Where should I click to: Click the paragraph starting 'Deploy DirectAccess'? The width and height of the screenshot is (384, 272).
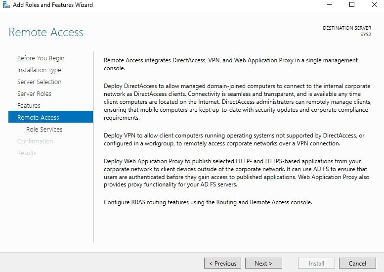point(238,102)
